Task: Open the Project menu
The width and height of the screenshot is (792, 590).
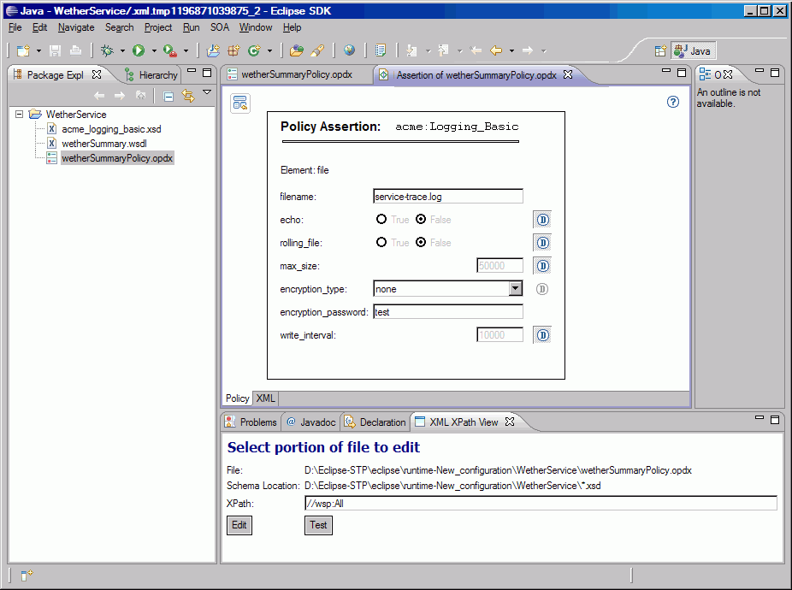Action: (158, 27)
